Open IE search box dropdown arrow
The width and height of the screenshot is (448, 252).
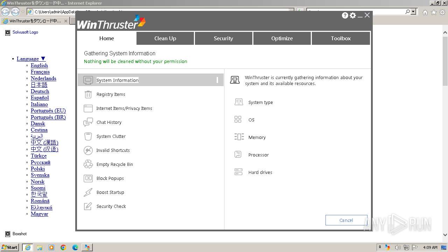(414, 12)
